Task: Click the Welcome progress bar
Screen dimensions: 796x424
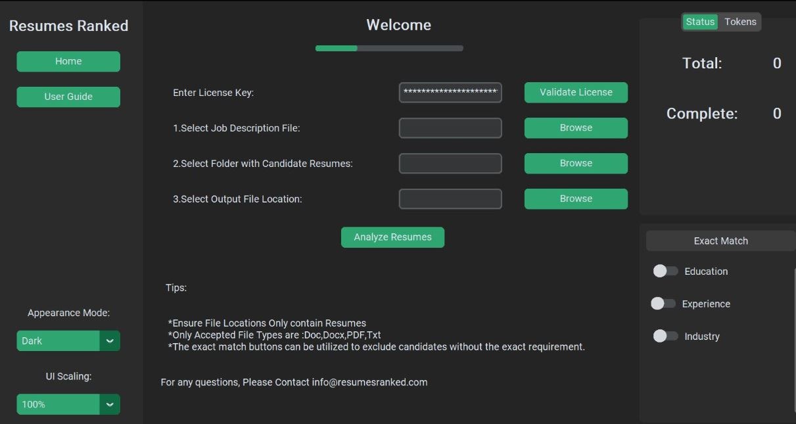Action: tap(389, 48)
